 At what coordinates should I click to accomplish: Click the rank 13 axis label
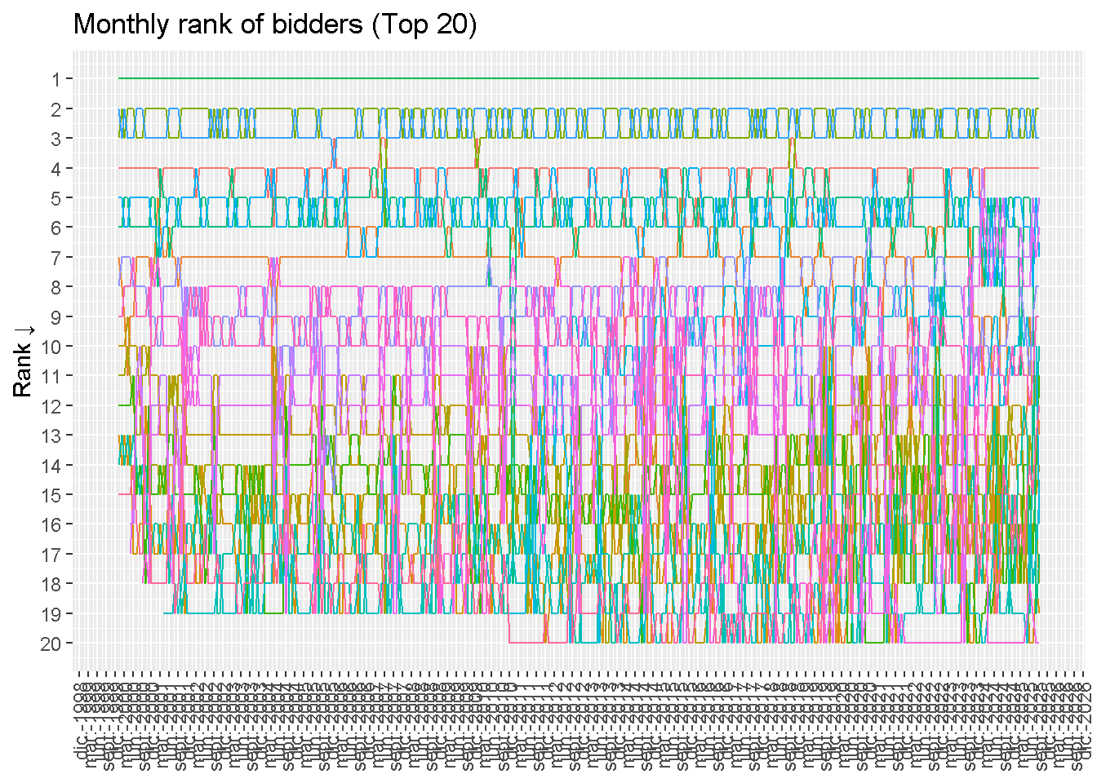(x=51, y=436)
